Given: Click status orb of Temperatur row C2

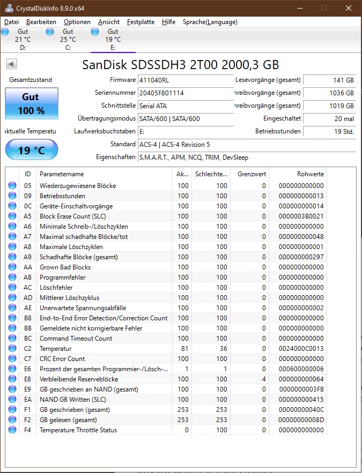Looking at the screenshot, I should point(12,348).
